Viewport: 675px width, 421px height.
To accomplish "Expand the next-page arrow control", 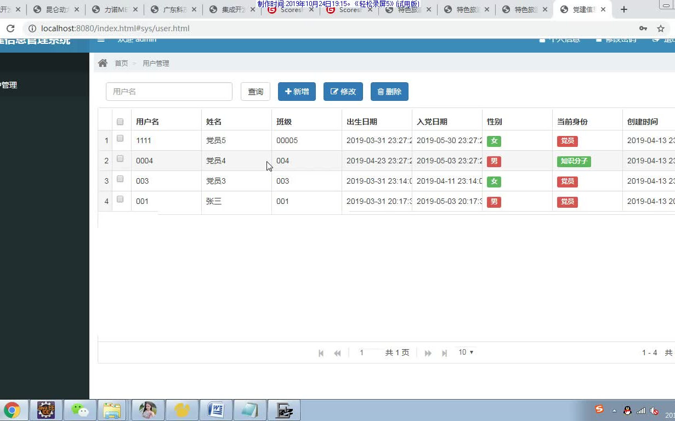I will 428,352.
